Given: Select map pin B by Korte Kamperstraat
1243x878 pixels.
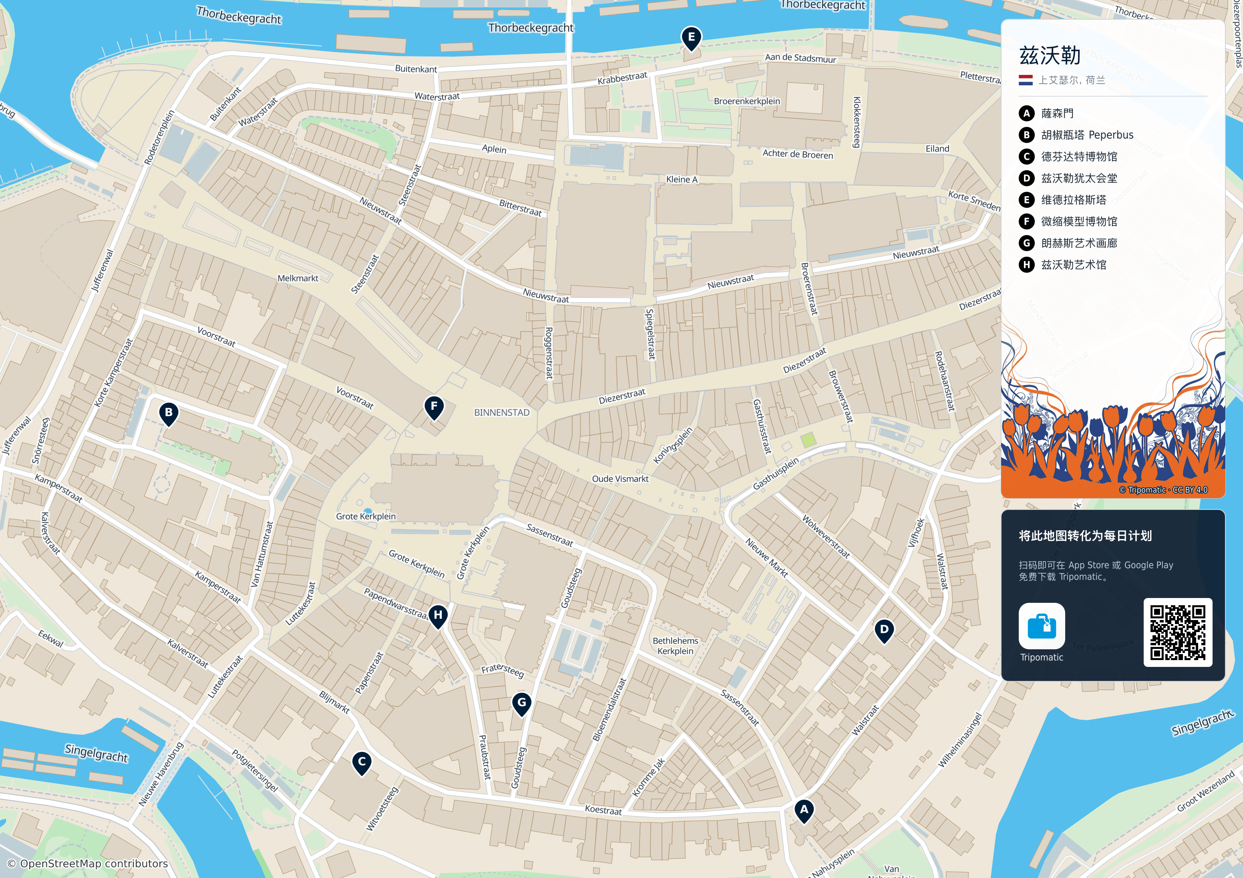Looking at the screenshot, I should click(168, 414).
